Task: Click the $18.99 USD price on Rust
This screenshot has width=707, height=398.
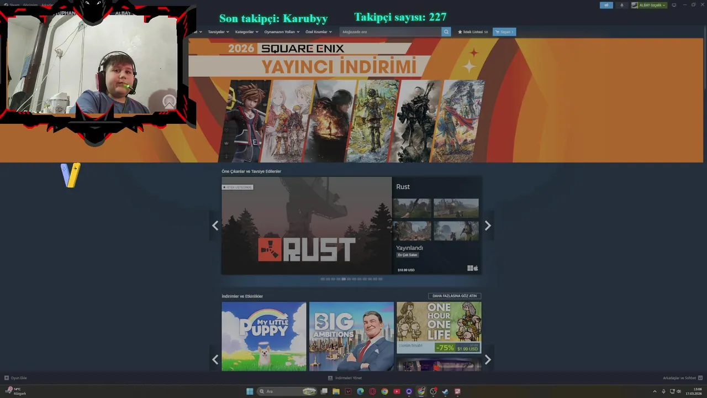Action: coord(406,270)
